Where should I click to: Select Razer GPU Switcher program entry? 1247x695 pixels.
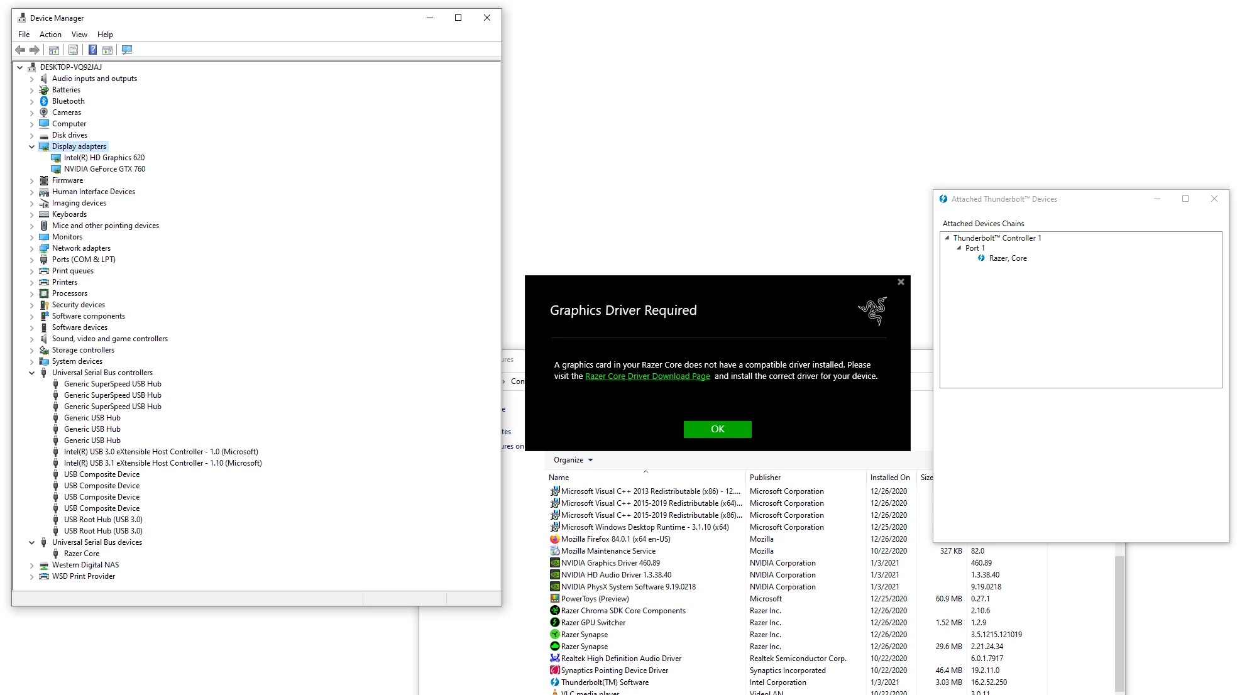(593, 623)
